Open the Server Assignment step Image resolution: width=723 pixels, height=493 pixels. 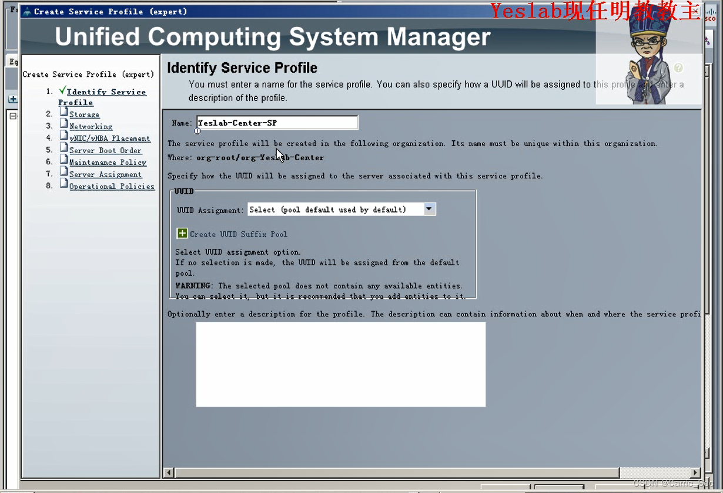point(105,174)
